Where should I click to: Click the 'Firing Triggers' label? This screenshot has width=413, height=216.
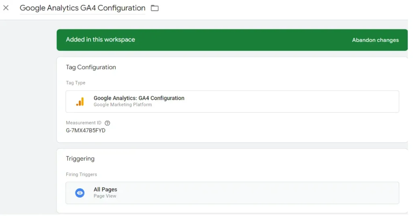tap(81, 174)
